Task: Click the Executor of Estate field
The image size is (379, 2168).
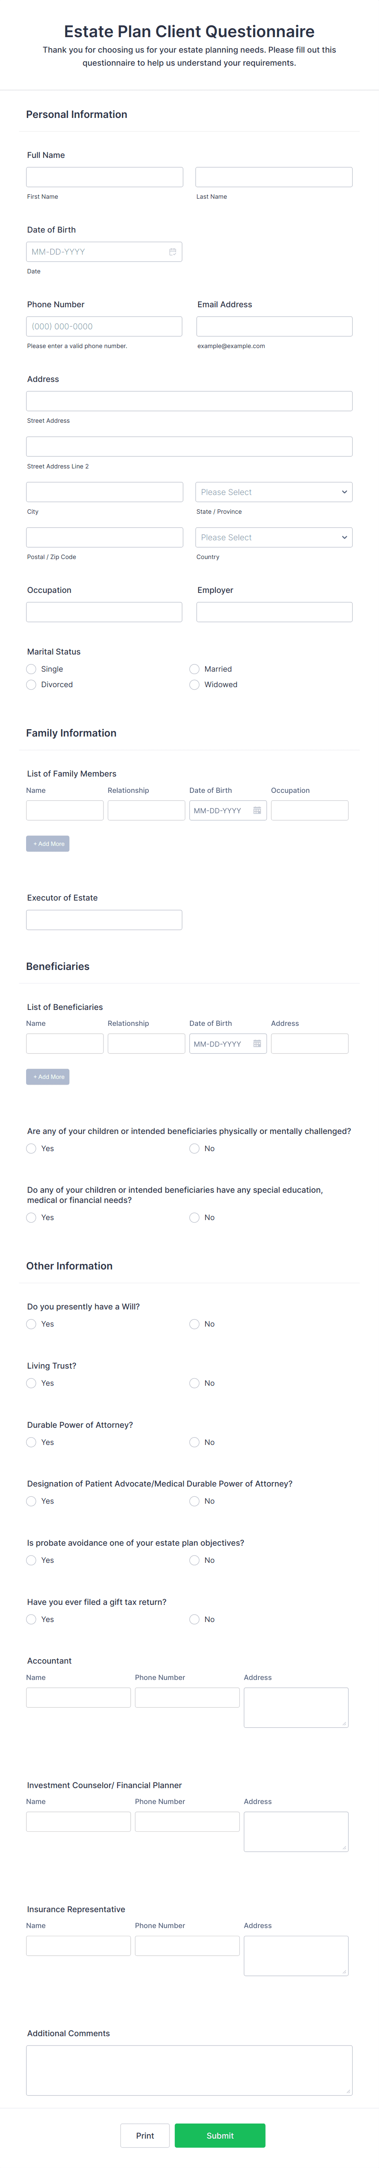Action: pyautogui.click(x=104, y=919)
